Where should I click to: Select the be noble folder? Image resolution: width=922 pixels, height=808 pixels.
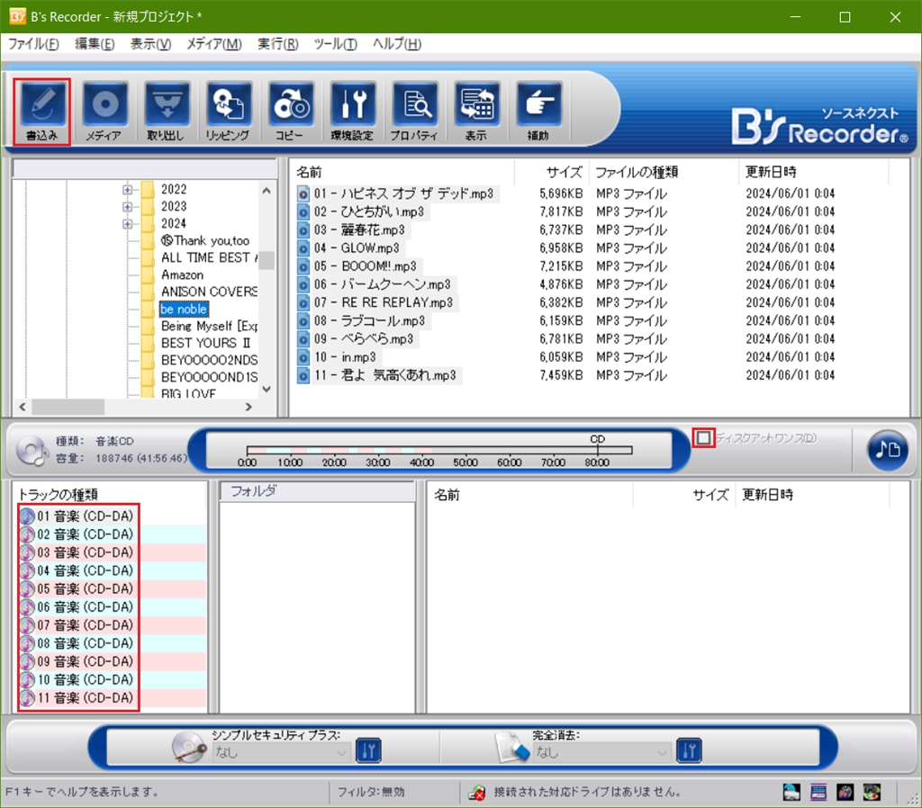point(184,310)
